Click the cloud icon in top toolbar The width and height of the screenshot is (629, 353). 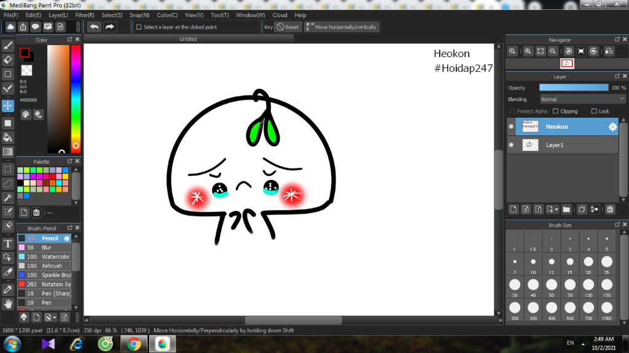click(x=10, y=27)
